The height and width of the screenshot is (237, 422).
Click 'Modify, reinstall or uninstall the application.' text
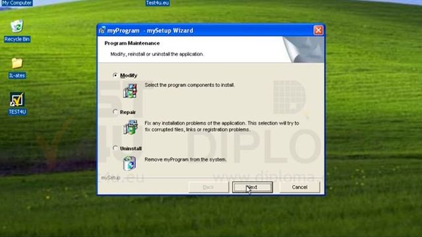pyautogui.click(x=157, y=54)
